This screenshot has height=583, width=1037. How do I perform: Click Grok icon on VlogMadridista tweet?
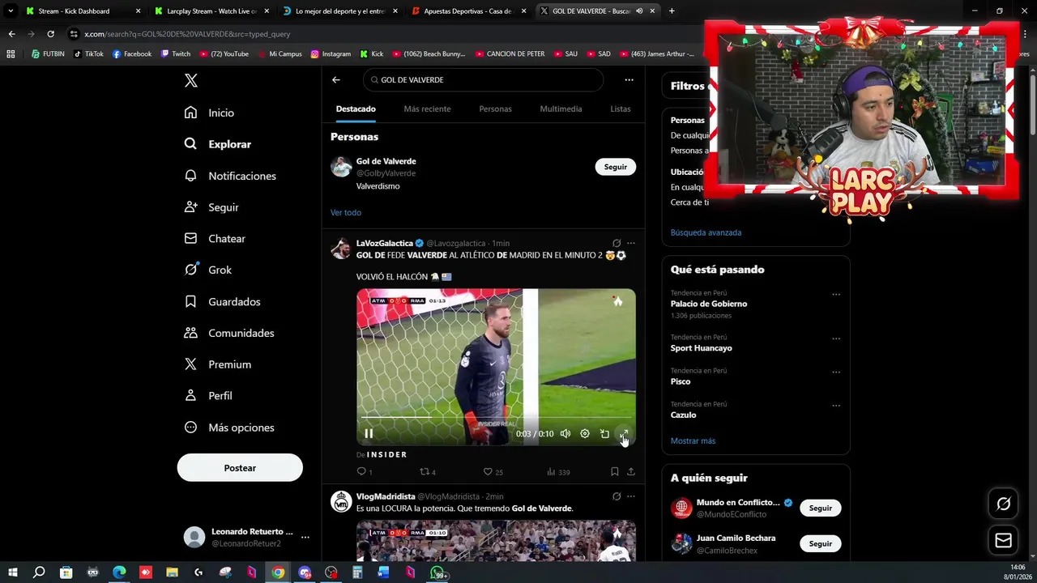(617, 496)
